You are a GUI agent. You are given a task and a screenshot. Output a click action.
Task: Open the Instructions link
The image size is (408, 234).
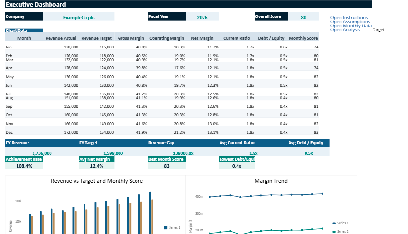click(349, 18)
